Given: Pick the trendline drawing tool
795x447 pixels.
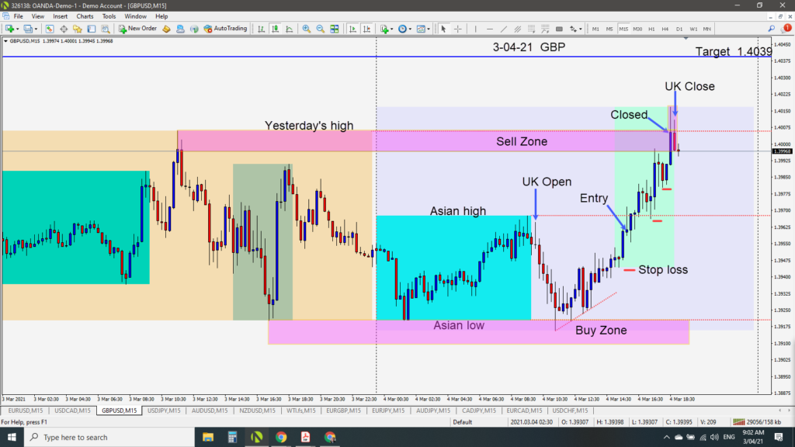Looking at the screenshot, I should point(502,29).
